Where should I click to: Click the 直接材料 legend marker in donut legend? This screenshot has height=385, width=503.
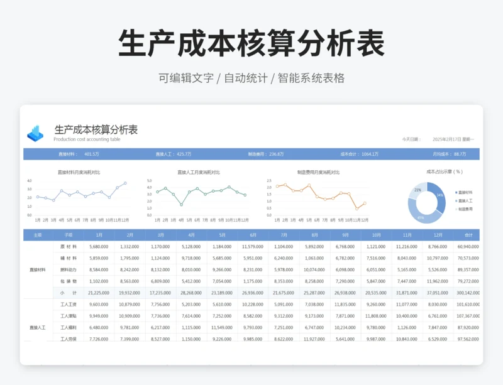(456, 192)
